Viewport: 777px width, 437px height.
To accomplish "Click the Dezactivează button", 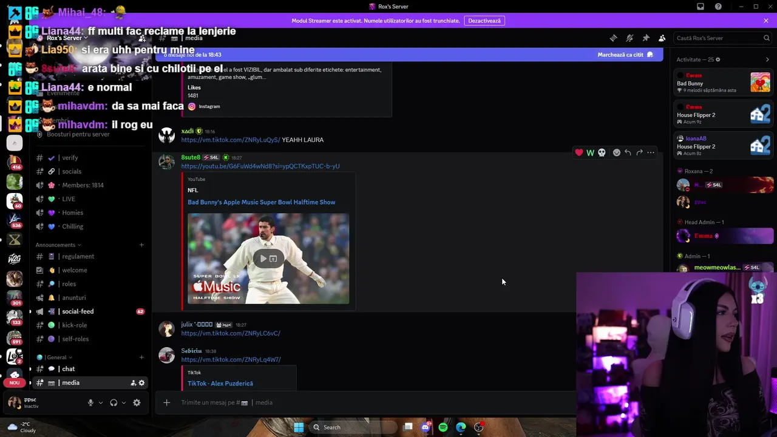I will 484,21.
